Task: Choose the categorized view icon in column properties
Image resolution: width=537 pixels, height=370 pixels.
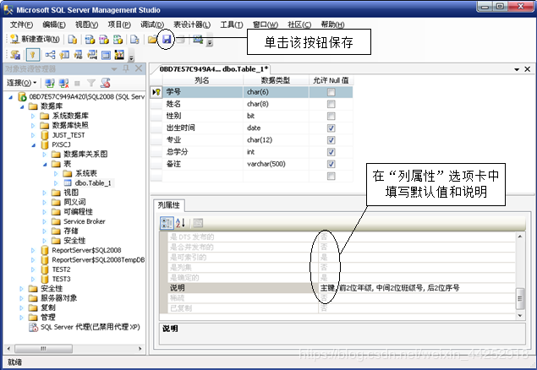Action: [167, 223]
